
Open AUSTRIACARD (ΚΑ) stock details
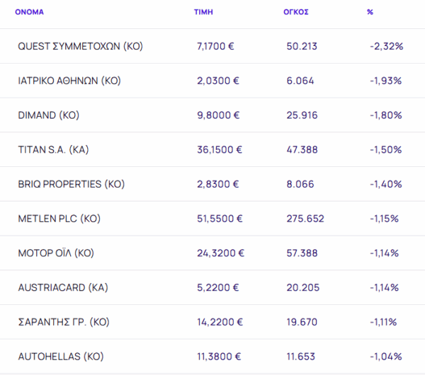coord(63,287)
